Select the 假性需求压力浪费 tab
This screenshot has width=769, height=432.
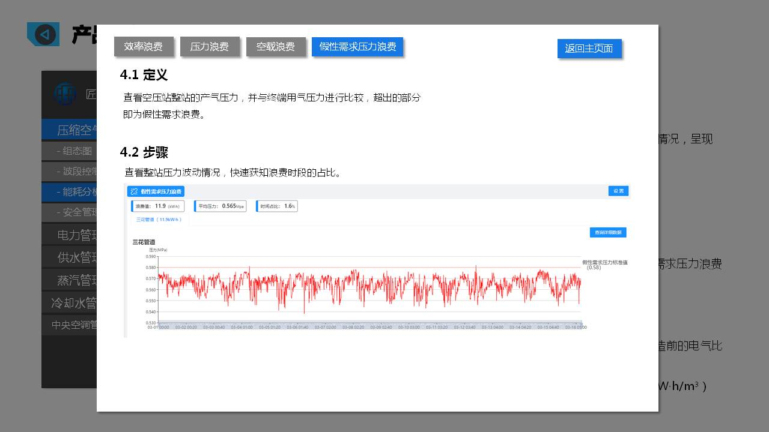pos(357,47)
